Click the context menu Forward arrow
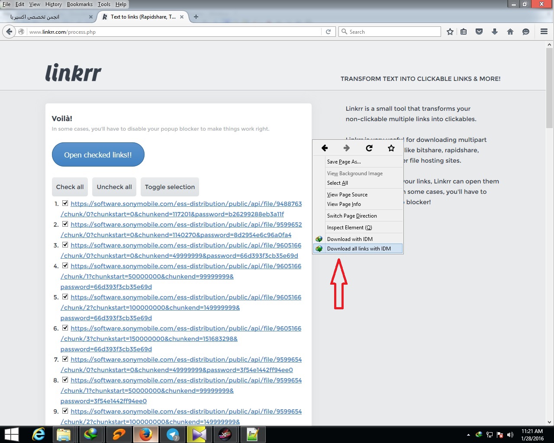 [347, 148]
